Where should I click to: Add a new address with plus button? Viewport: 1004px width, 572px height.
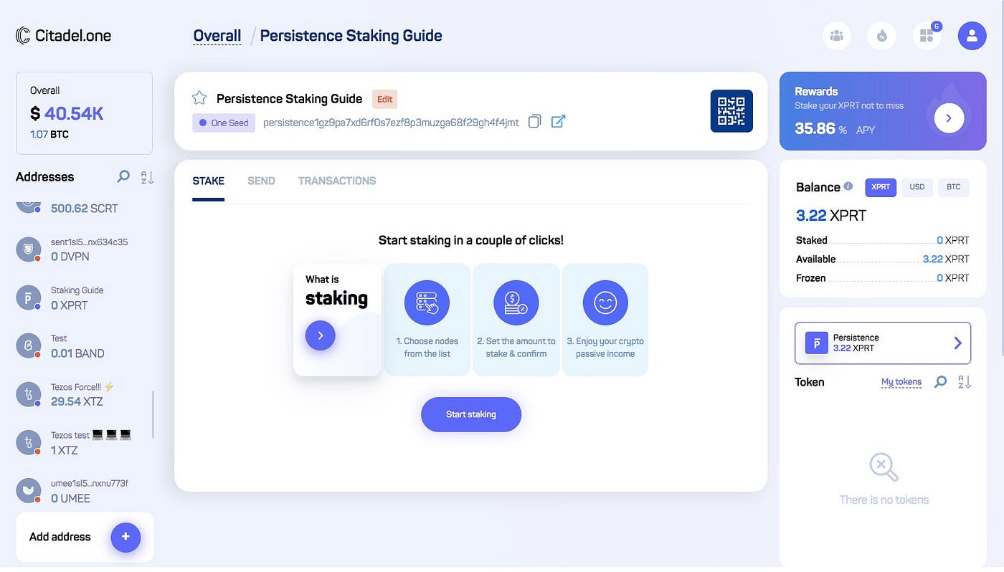(126, 537)
